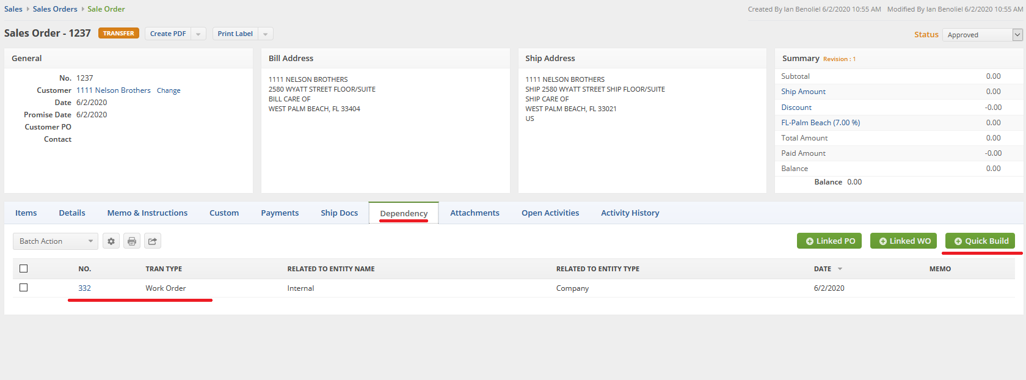Open the Memo & Instructions tab
The image size is (1026, 380).
click(x=147, y=213)
